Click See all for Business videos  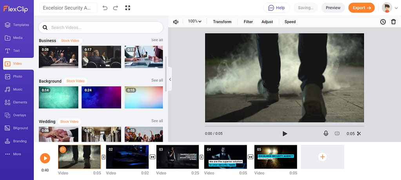[157, 40]
